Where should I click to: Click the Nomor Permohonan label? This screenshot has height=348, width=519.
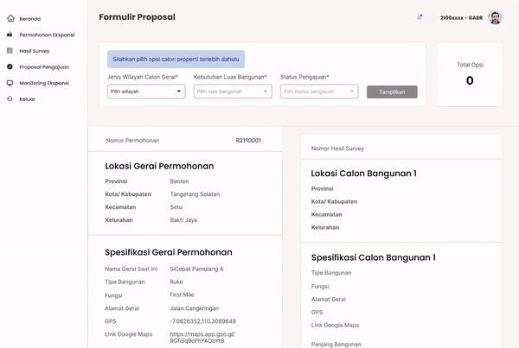(x=132, y=141)
